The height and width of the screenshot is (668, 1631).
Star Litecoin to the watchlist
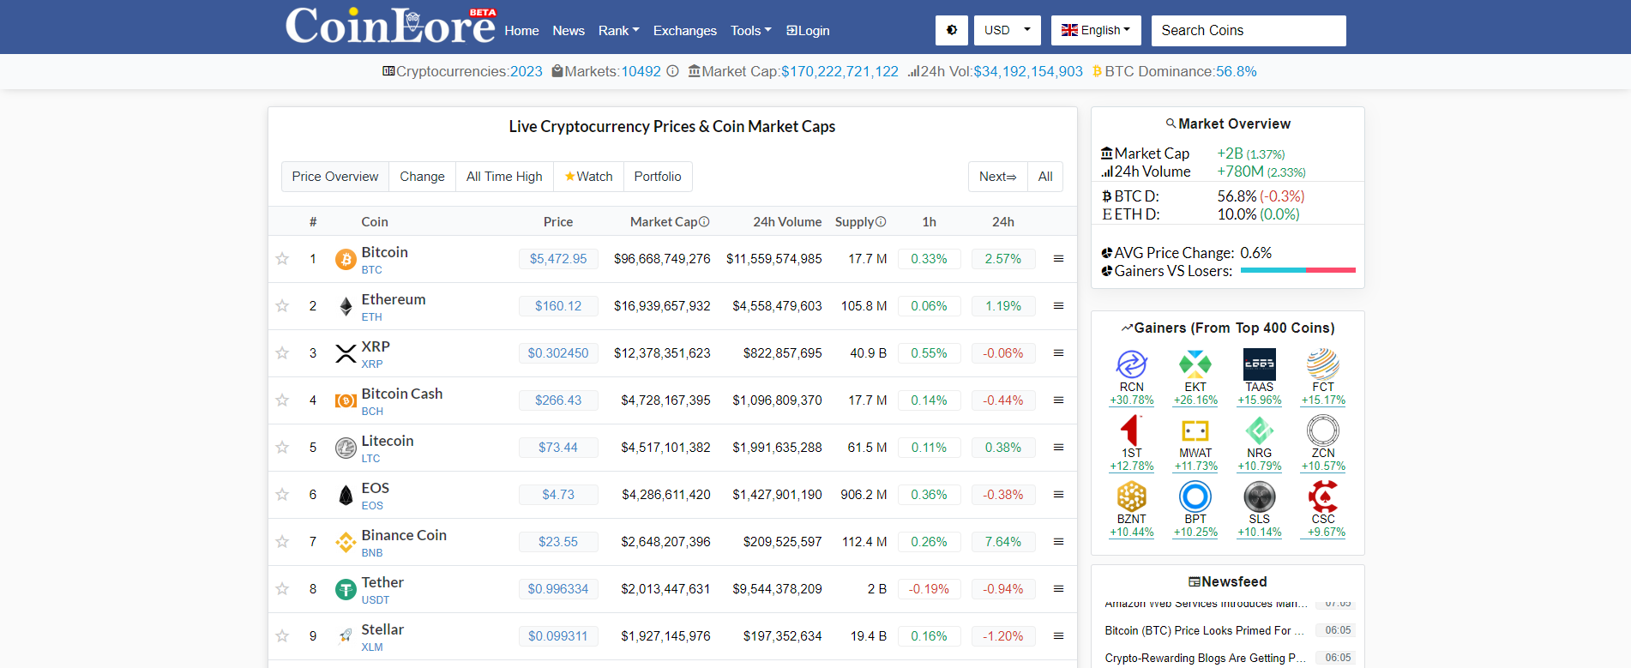coord(282,448)
